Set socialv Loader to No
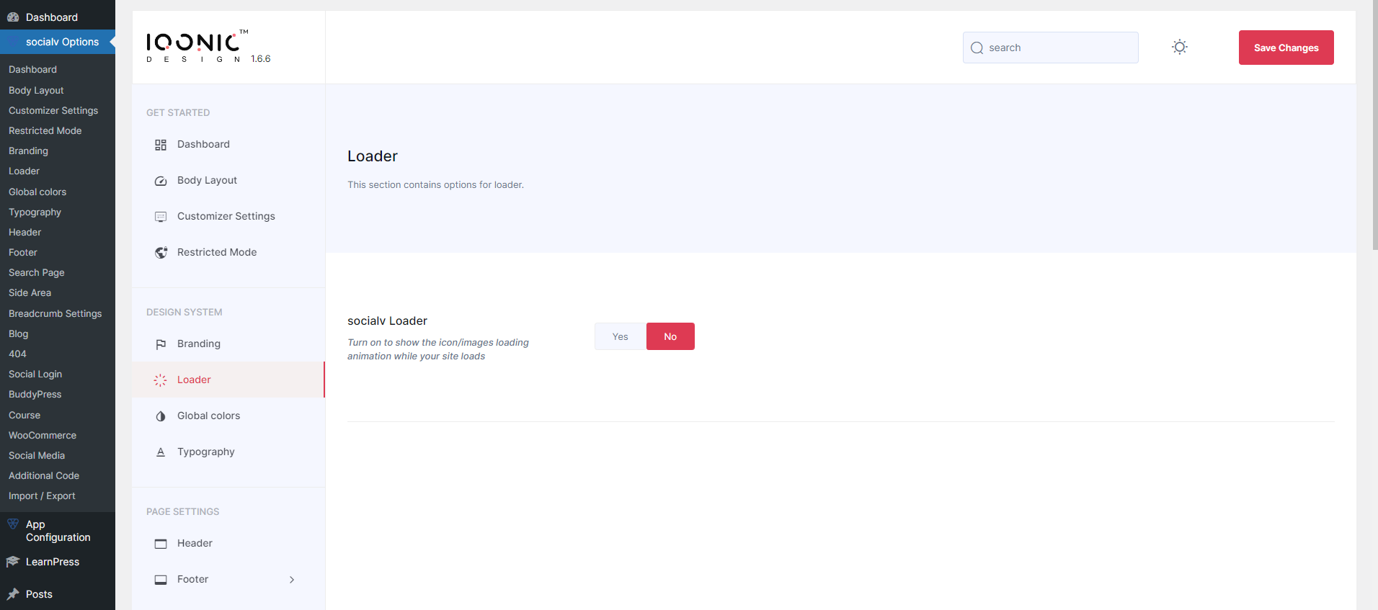1378x610 pixels. [x=670, y=336]
